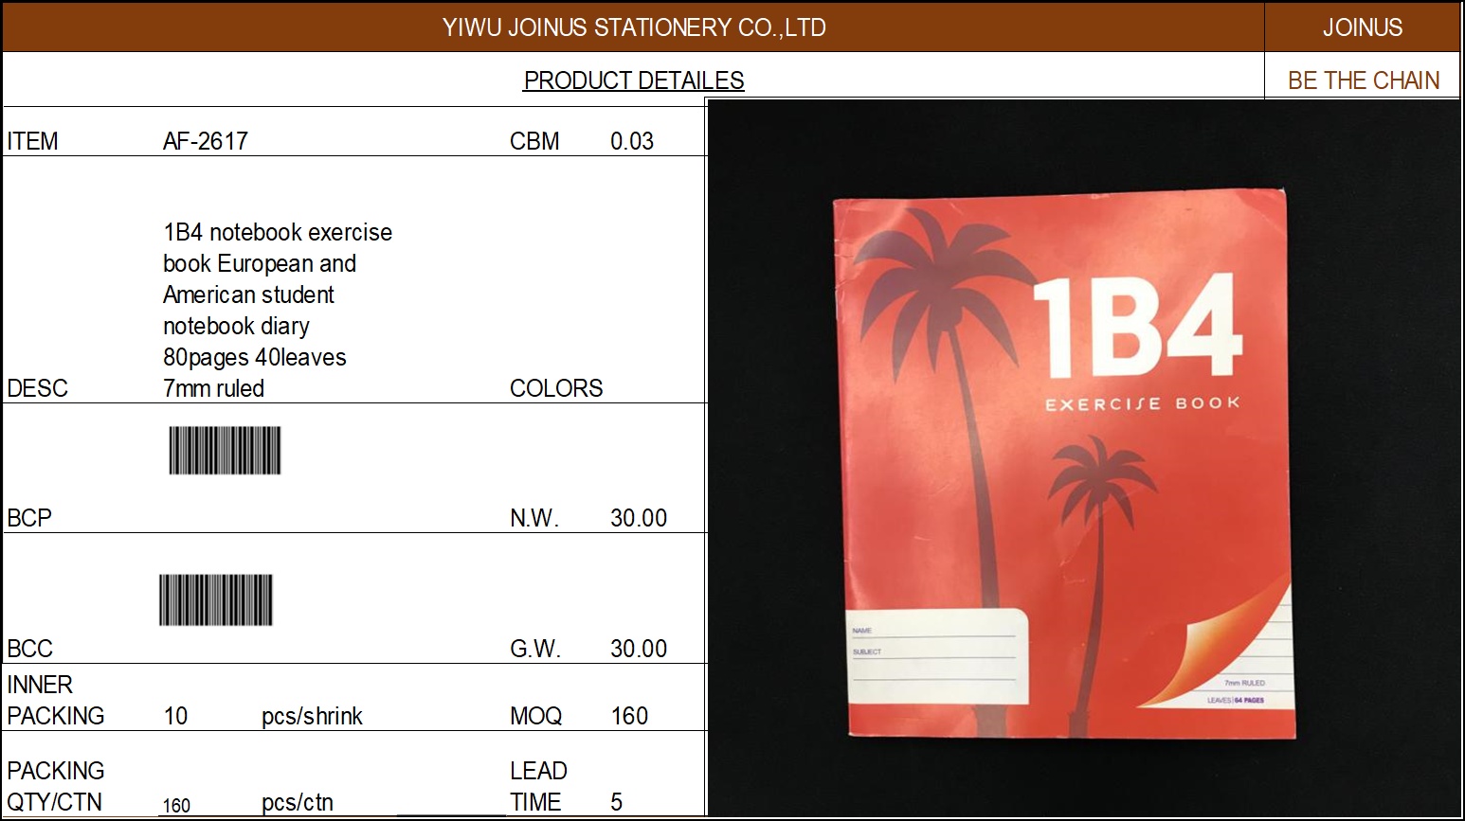Click the BCC barcode image

click(x=215, y=599)
